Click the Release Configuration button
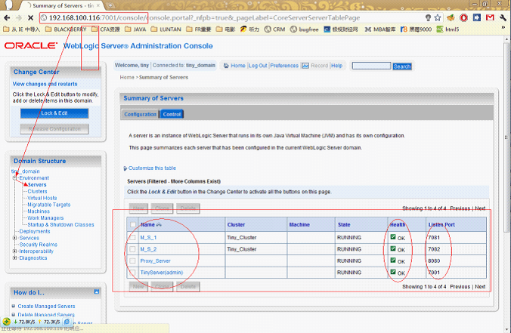The image size is (511, 333). click(x=54, y=129)
